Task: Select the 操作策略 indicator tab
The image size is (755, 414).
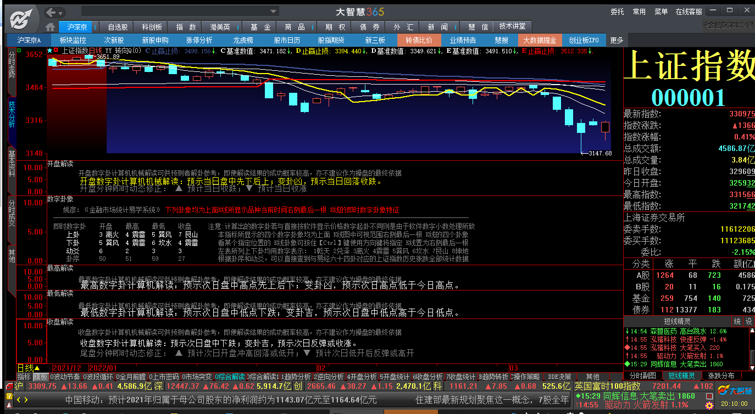Action: 526,377
